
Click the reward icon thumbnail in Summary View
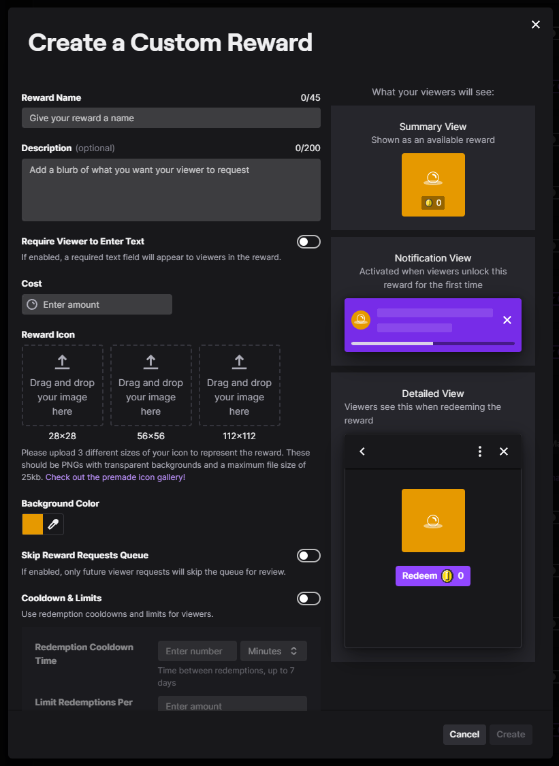pos(433,185)
